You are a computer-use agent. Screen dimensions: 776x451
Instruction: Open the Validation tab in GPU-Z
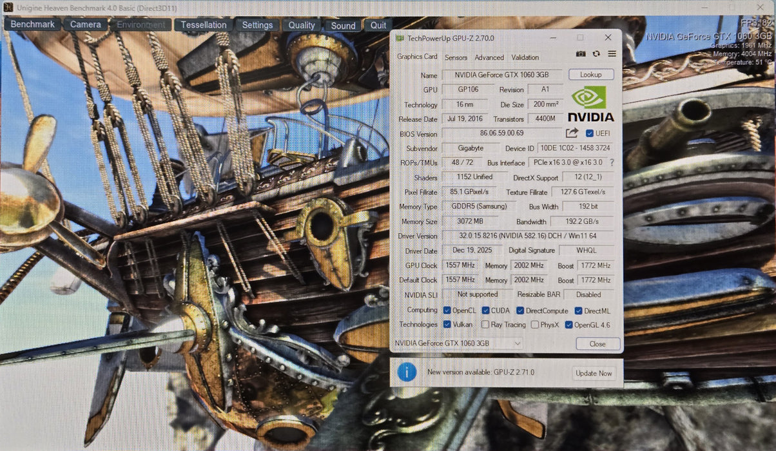point(525,57)
